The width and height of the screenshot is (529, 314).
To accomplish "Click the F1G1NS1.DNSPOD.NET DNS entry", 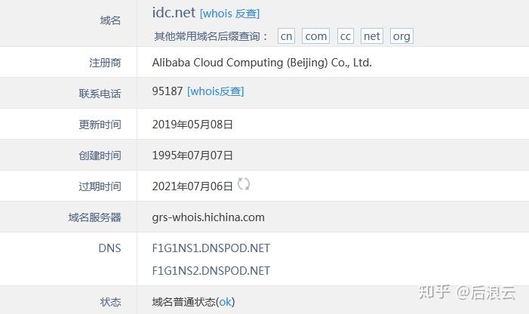I will click(x=211, y=248).
